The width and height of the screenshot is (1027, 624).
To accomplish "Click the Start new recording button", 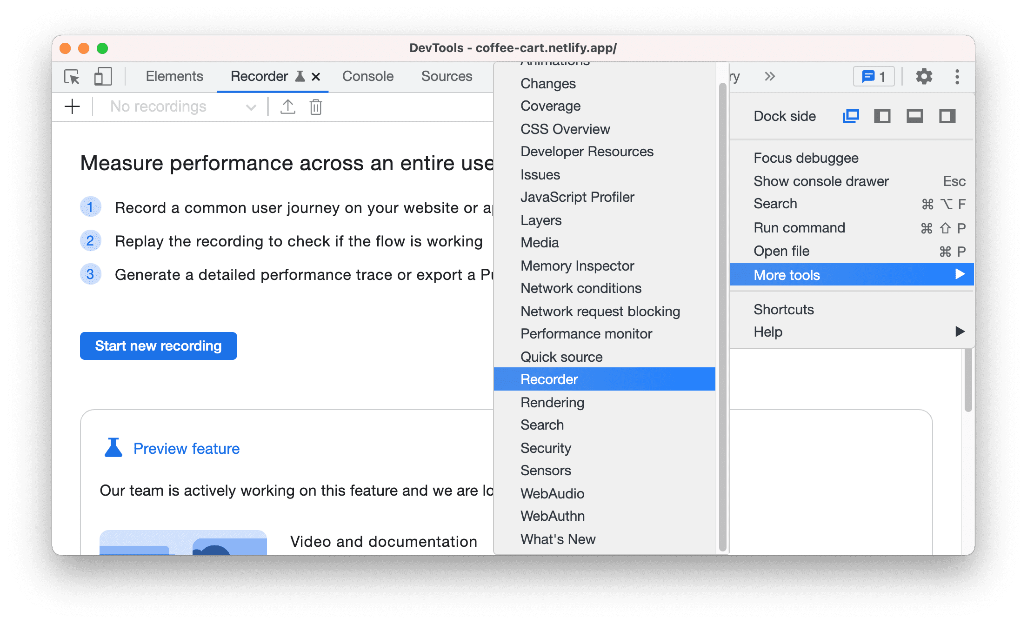I will [159, 346].
